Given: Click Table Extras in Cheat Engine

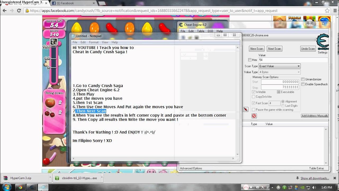Looking at the screenshot, I should (316, 168).
